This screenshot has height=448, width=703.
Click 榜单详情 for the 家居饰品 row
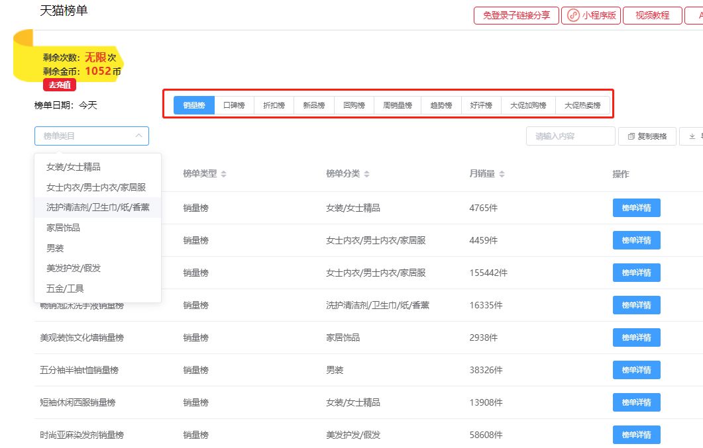(636, 337)
